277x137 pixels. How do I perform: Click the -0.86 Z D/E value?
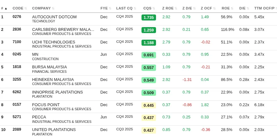(187, 105)
